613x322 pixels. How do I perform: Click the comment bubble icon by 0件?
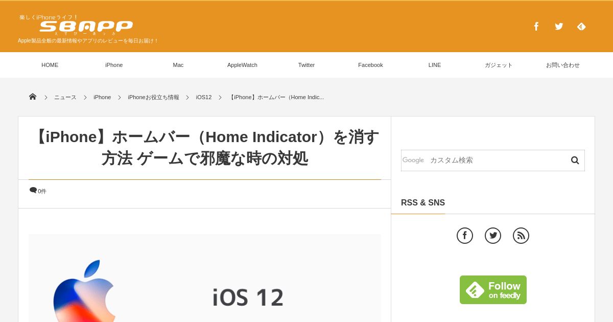coord(33,190)
